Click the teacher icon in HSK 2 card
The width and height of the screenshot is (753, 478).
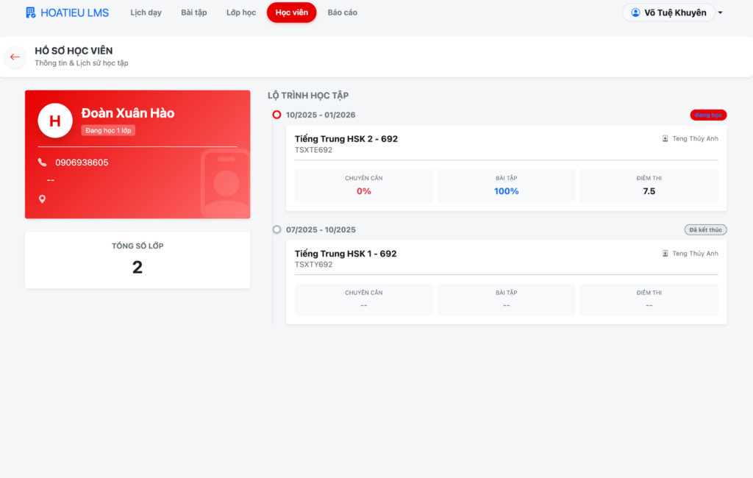click(665, 138)
